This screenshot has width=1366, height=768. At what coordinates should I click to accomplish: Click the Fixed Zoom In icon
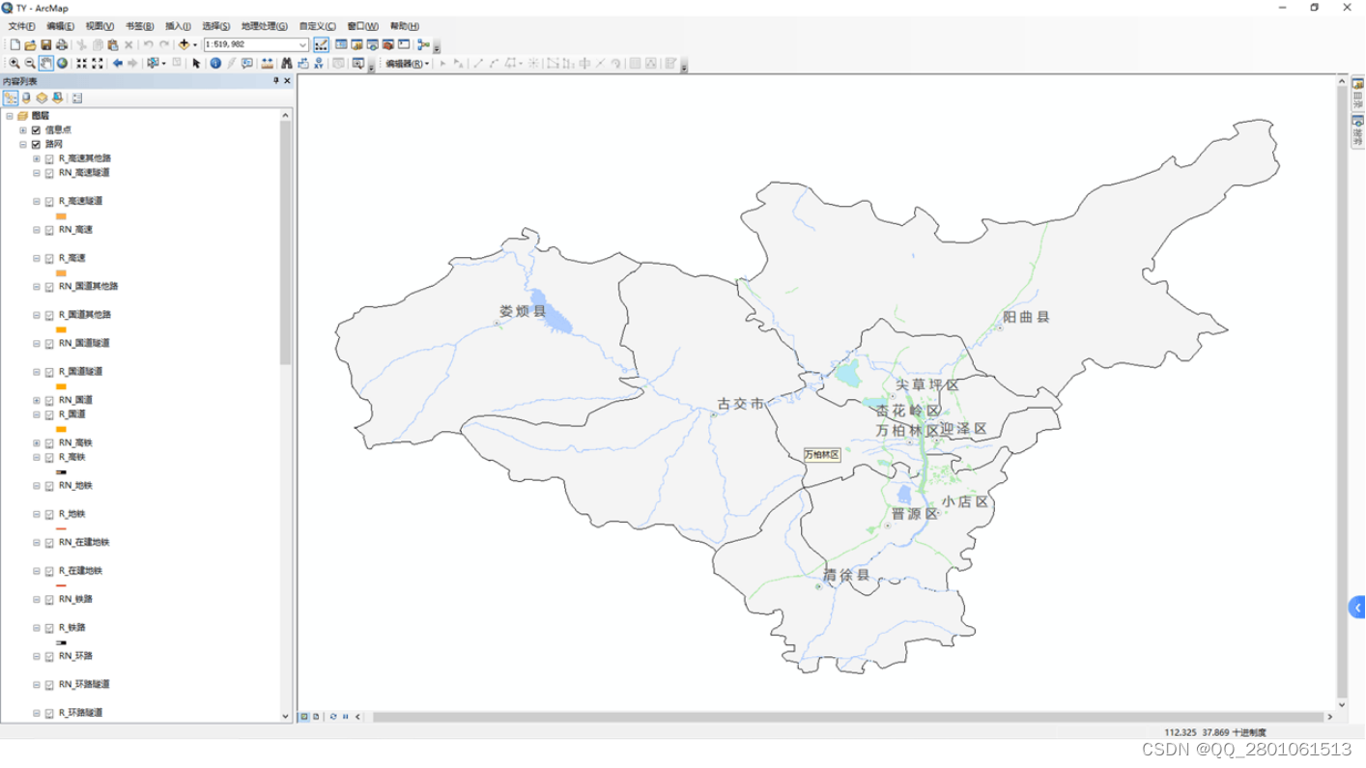tap(81, 63)
